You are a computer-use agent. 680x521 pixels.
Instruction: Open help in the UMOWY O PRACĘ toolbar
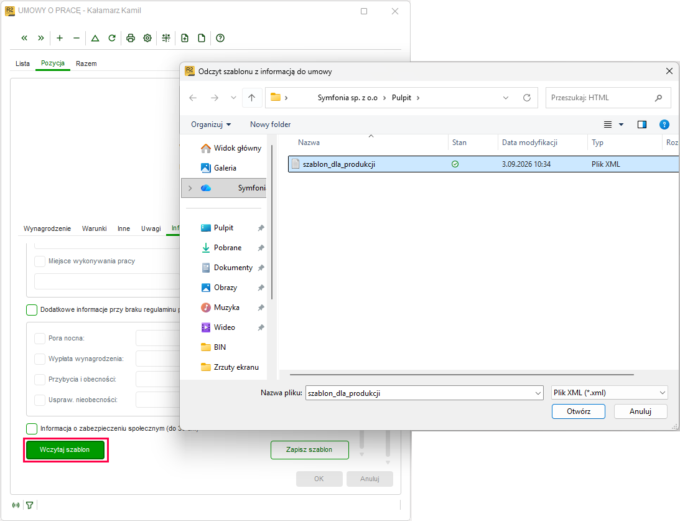[x=220, y=38]
